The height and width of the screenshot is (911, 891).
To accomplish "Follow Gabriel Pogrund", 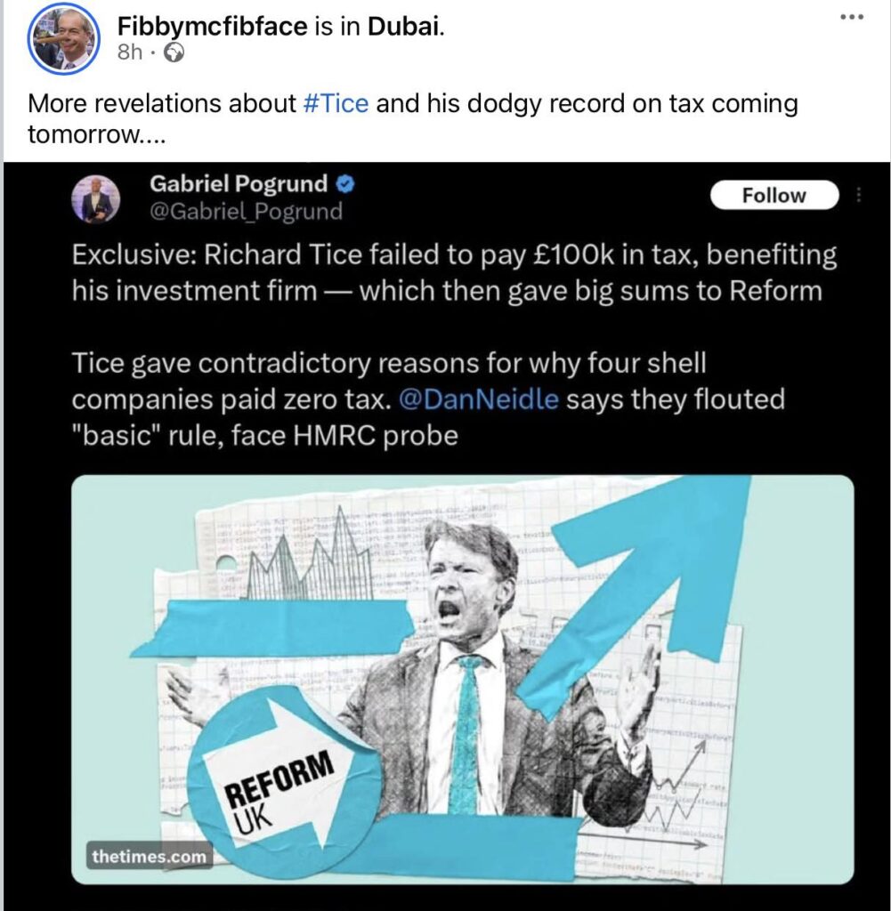I will (774, 195).
